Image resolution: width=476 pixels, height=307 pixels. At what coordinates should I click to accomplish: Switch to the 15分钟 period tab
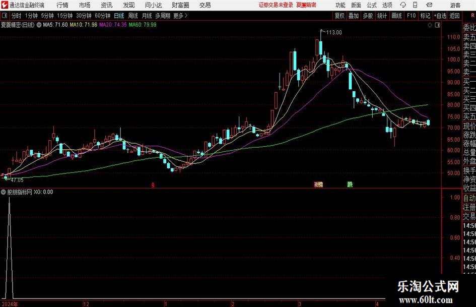65,16
